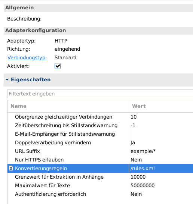Select the Obergrenze gleichzeitiger Verbindungen row
193x204 pixels.
pyautogui.click(x=100, y=117)
